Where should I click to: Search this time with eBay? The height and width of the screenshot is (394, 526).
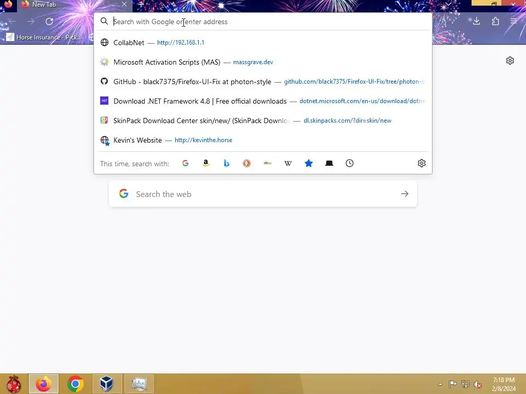268,163
